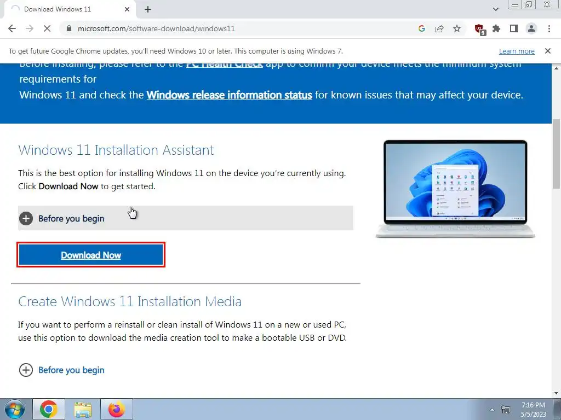
Task: Close the Download Windows 11 tab
Action: coord(127,9)
